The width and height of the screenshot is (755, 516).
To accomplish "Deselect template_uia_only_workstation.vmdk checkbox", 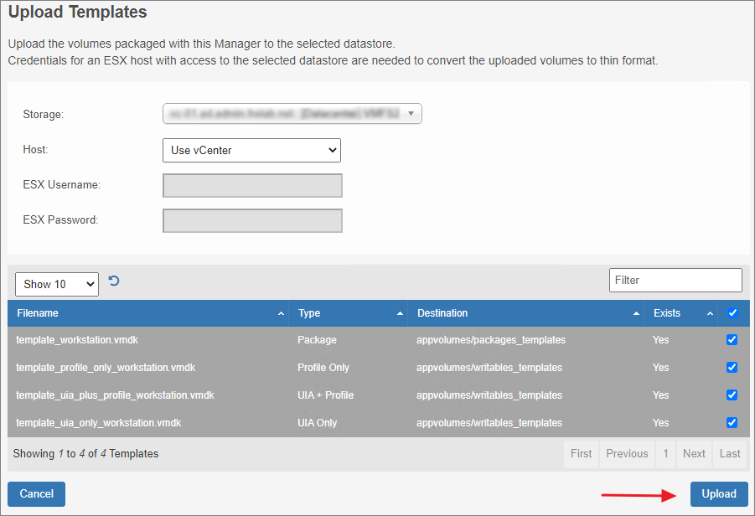I will point(732,423).
